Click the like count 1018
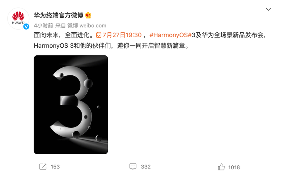The width and height of the screenshot is (281, 175). point(234,167)
